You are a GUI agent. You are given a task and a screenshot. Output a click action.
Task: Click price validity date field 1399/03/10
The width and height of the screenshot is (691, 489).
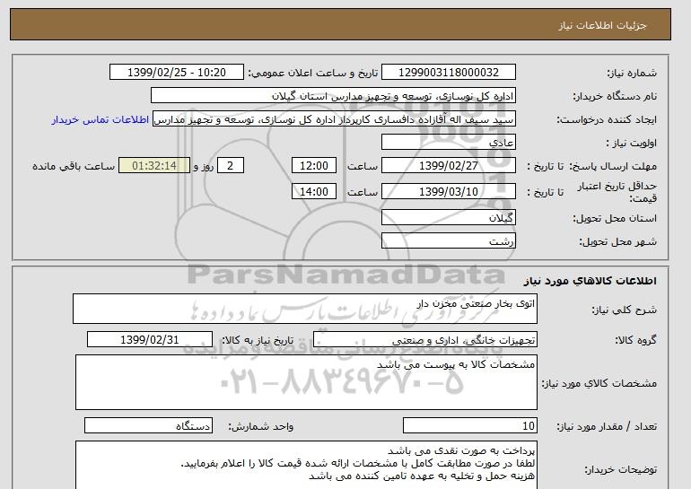[448, 192]
